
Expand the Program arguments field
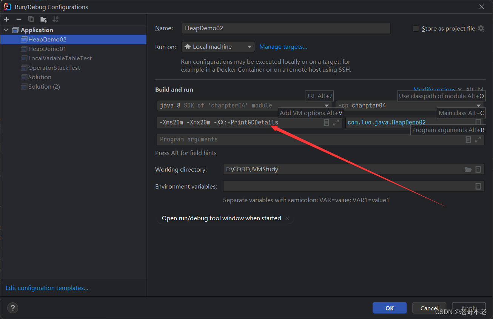pyautogui.click(x=478, y=140)
